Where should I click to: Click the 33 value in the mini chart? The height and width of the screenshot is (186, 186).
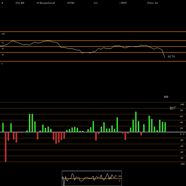click(x=120, y=176)
